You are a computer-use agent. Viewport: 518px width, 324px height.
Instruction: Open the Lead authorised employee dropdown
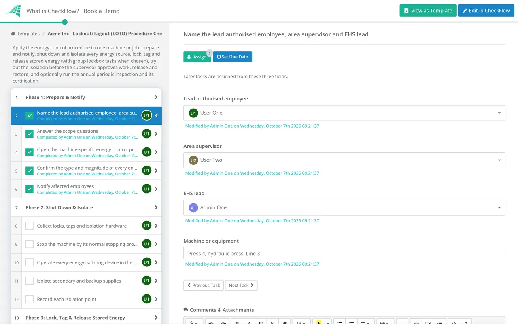(x=344, y=113)
